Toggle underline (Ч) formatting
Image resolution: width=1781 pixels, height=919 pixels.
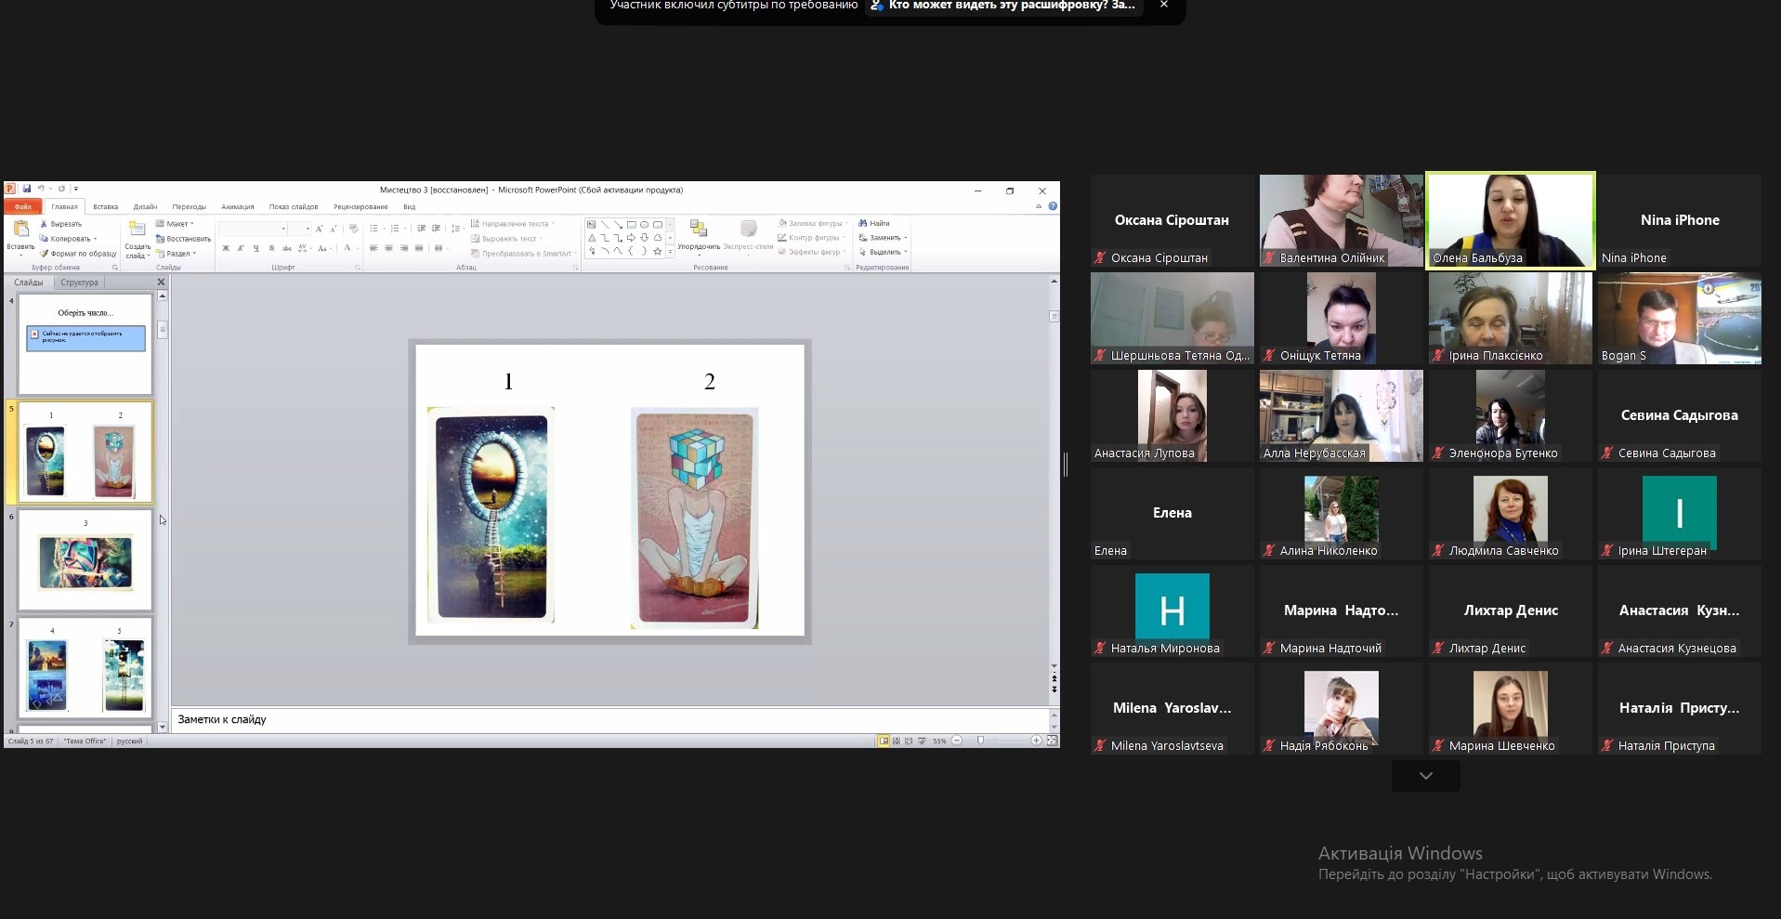click(x=255, y=248)
